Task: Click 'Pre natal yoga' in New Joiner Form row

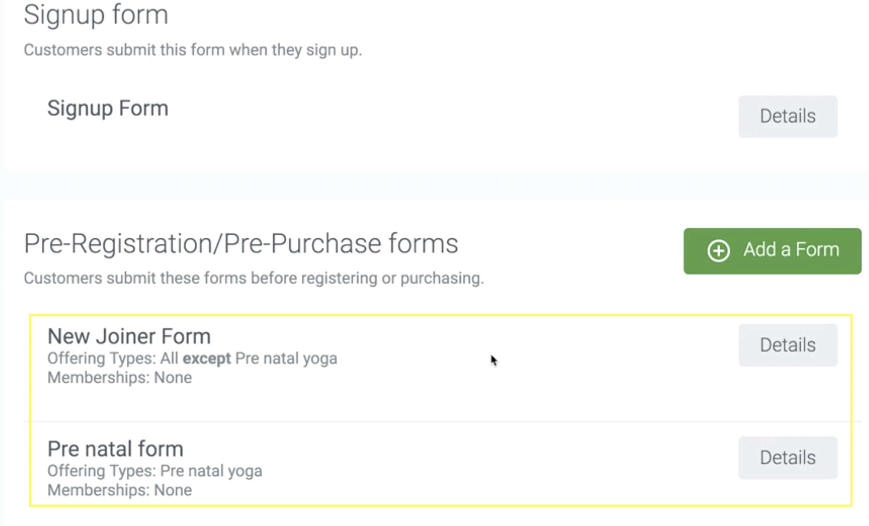Action: (286, 359)
